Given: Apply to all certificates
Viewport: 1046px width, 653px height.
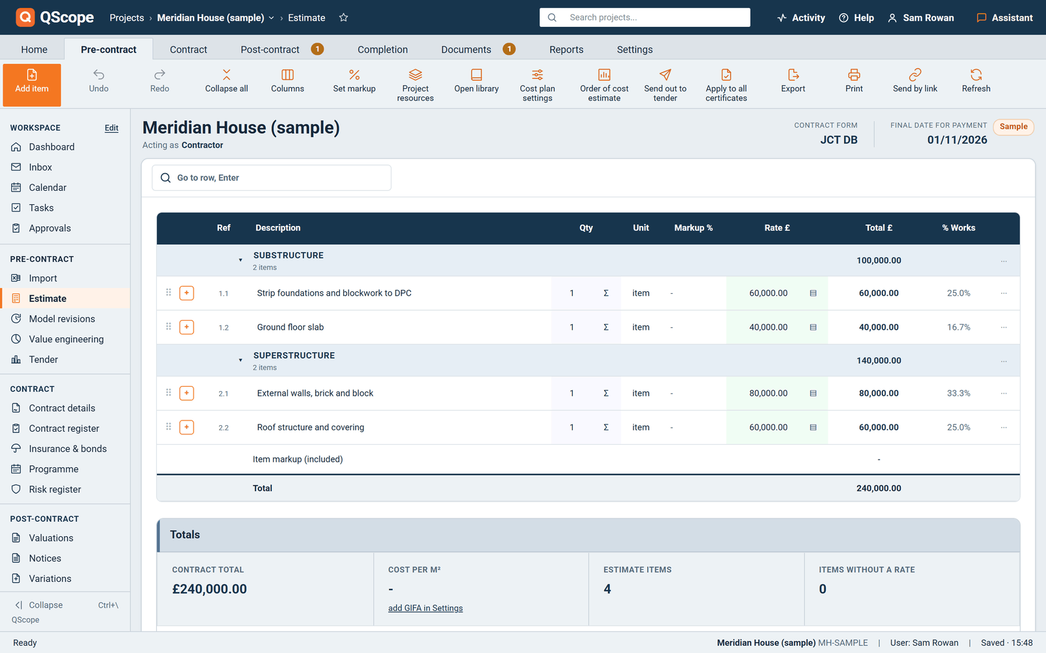Looking at the screenshot, I should tap(726, 85).
